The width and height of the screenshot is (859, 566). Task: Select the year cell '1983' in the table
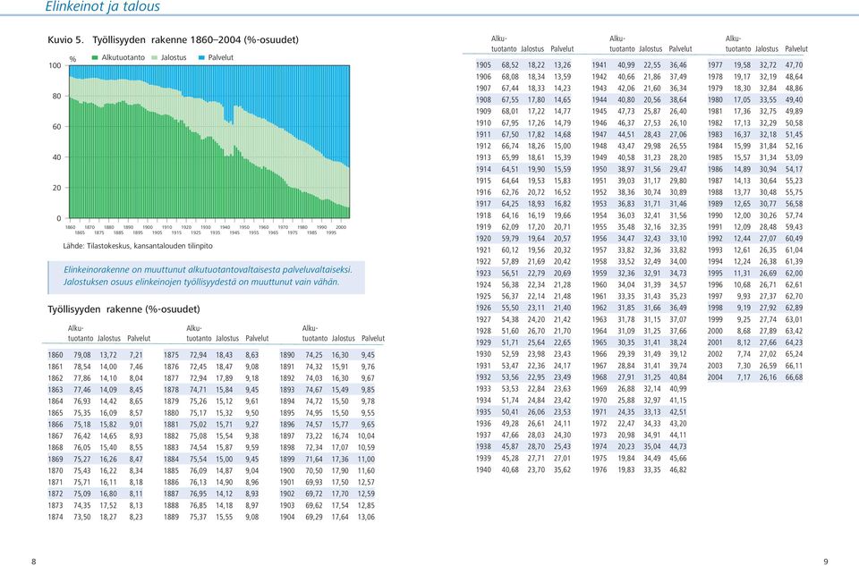pos(715,135)
